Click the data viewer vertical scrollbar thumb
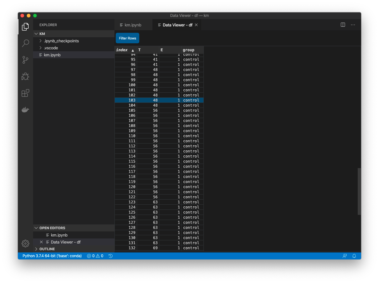The height and width of the screenshot is (283, 379). coord(359,191)
